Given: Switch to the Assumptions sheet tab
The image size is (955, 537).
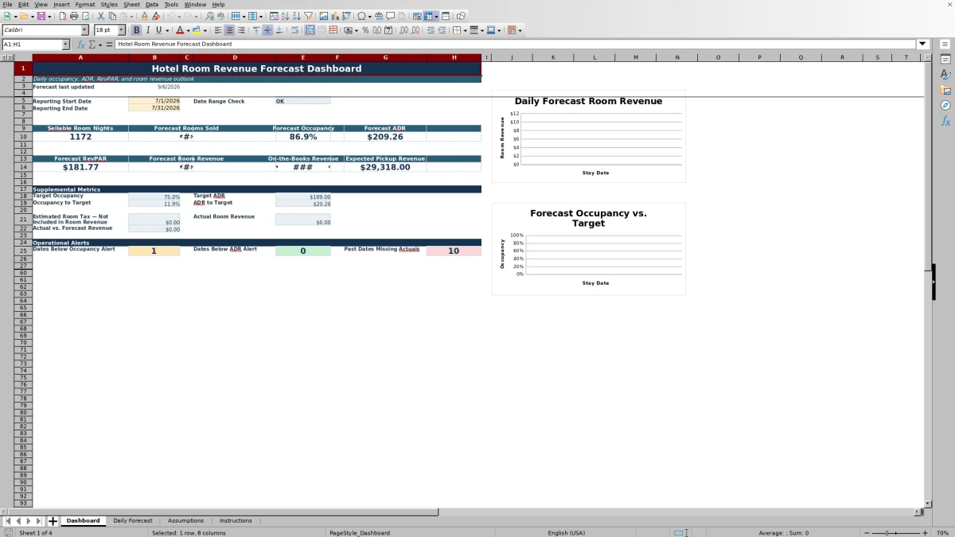Looking at the screenshot, I should pos(185,521).
